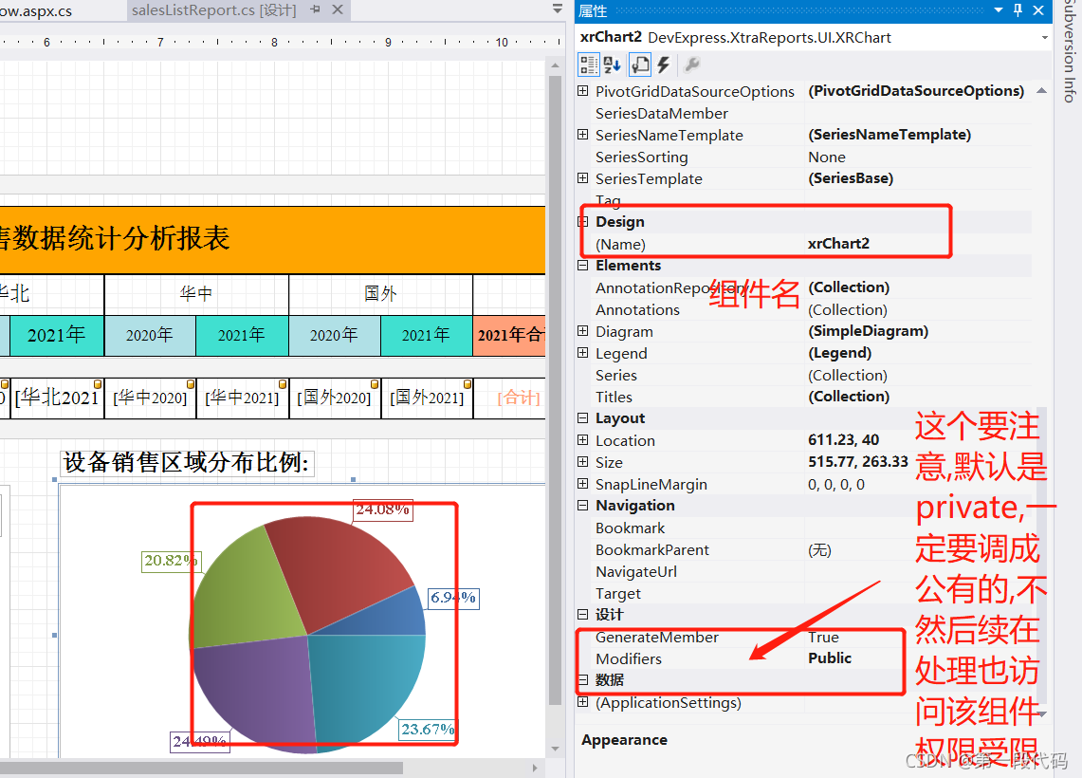Open the Properties window options dropdown

pyautogui.click(x=998, y=10)
